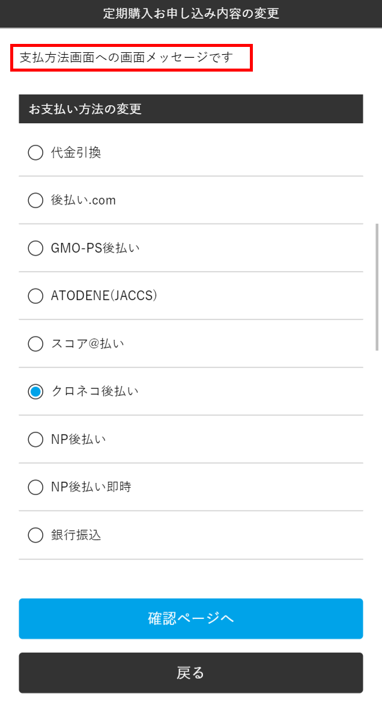Screen dimensions: 382x702
Task: Click the GMO-PS後払い label text
Action: pos(95,248)
